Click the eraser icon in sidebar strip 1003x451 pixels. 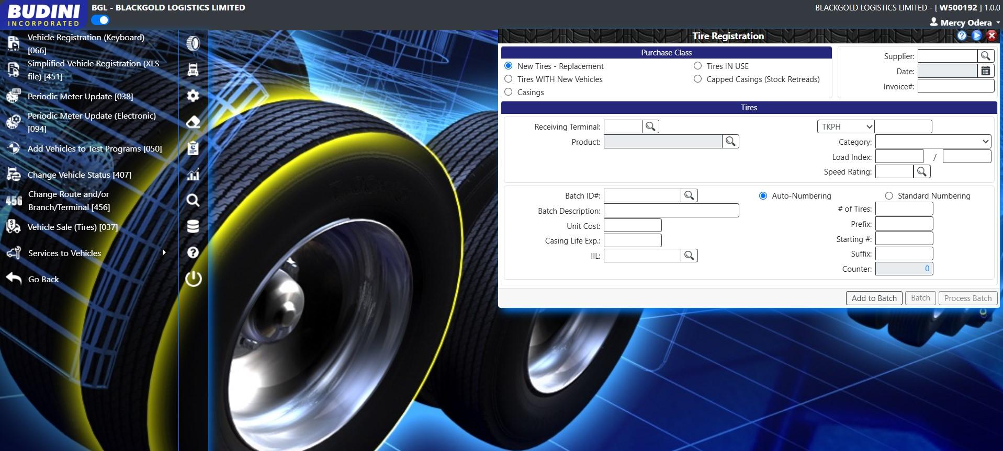point(193,122)
